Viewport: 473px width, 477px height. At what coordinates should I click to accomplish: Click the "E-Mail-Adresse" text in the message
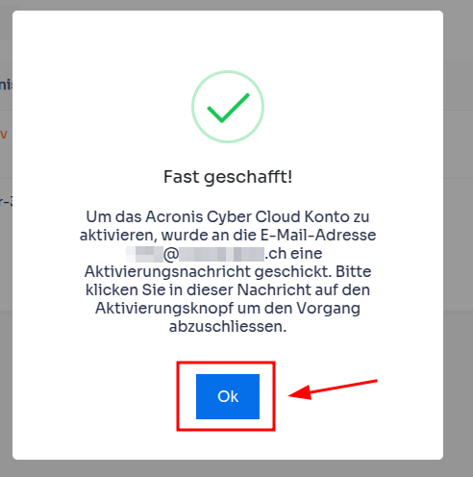(x=318, y=236)
